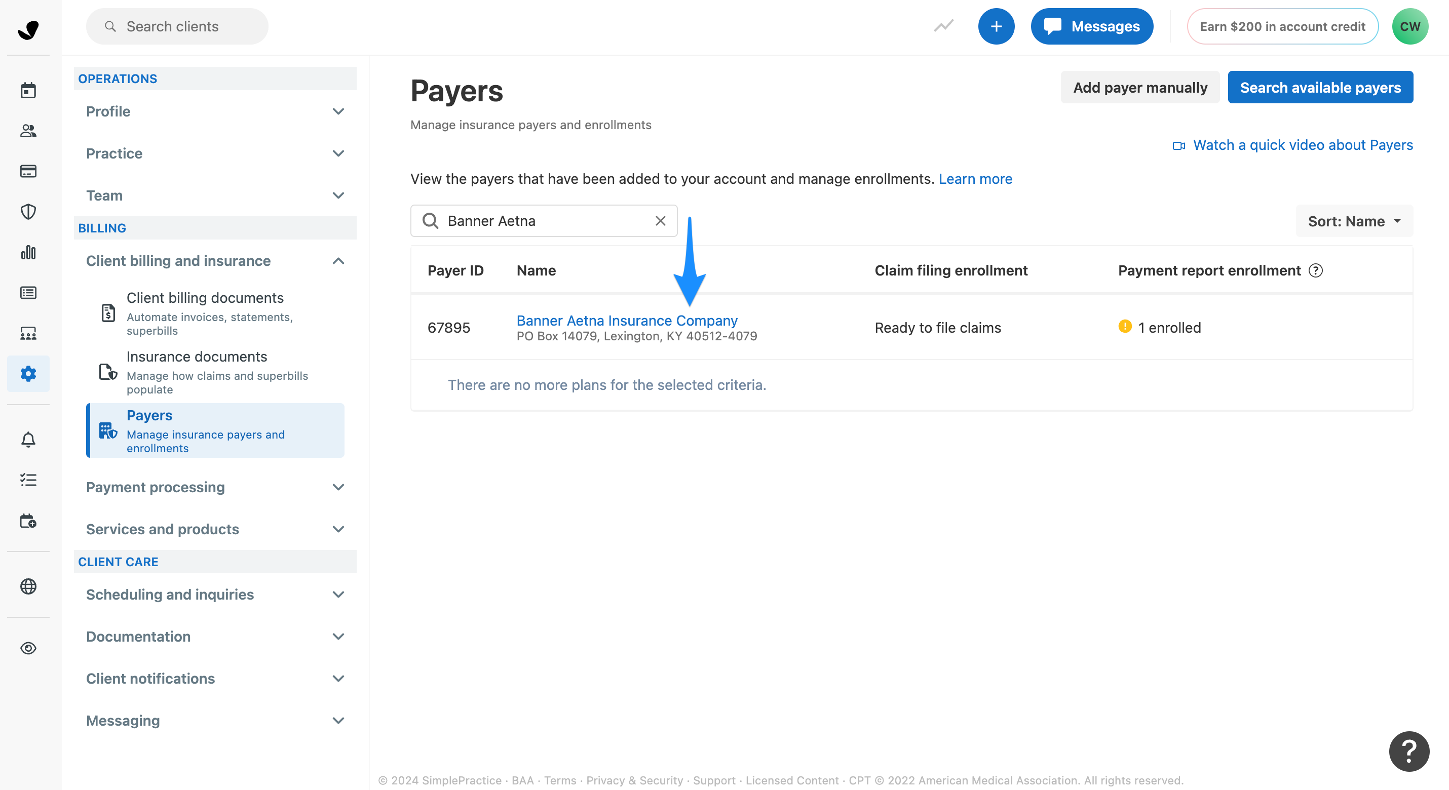Click the Claim filing enrollment column header
This screenshot has width=1449, height=790.
click(x=950, y=270)
